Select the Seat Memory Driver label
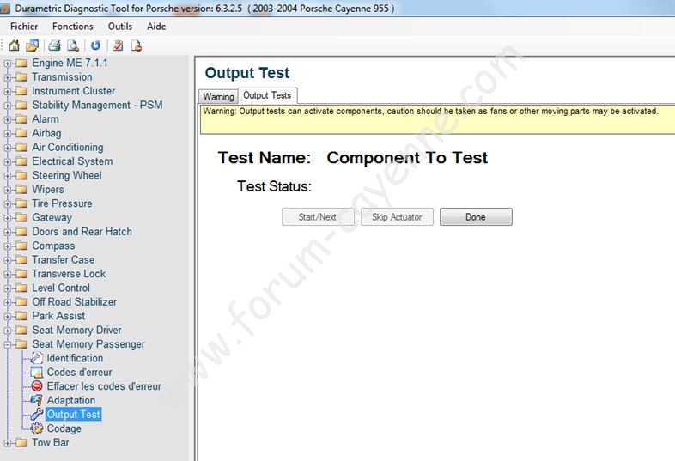This screenshot has height=461, width=675. (76, 331)
